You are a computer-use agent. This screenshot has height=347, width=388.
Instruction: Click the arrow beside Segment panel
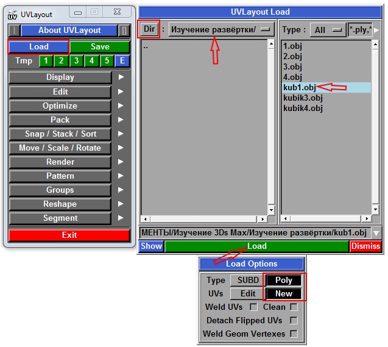click(x=121, y=218)
